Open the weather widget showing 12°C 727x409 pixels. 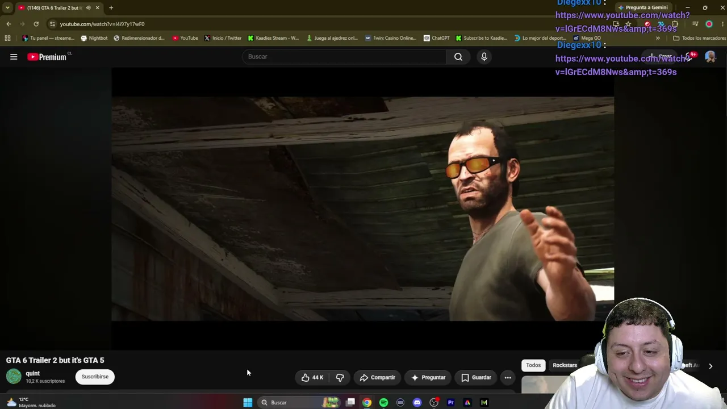coord(31,402)
